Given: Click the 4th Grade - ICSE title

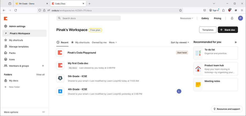Looking at the screenshot, I should click(77, 89).
